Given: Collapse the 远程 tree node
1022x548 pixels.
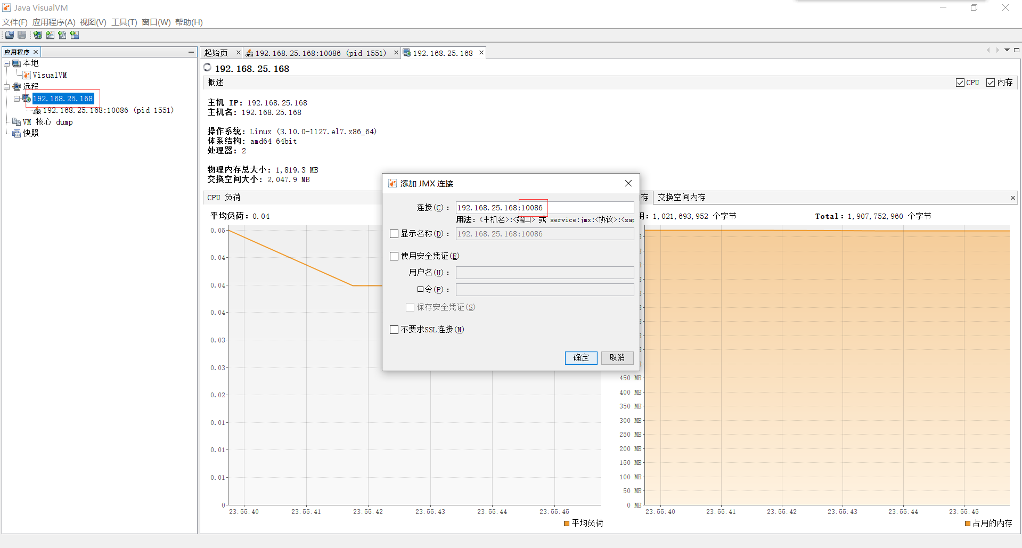Looking at the screenshot, I should [x=7, y=86].
